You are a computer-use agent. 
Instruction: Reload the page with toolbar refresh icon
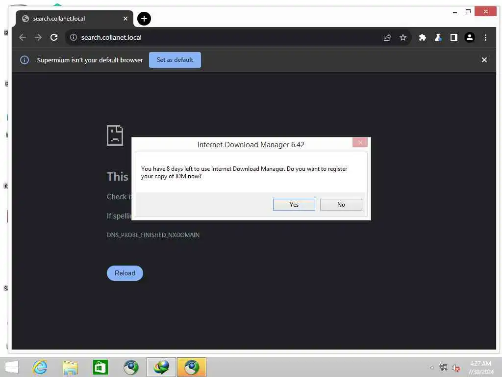pos(54,37)
